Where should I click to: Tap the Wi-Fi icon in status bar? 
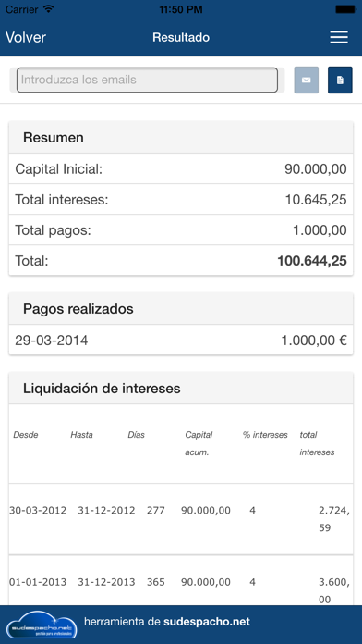49,9
